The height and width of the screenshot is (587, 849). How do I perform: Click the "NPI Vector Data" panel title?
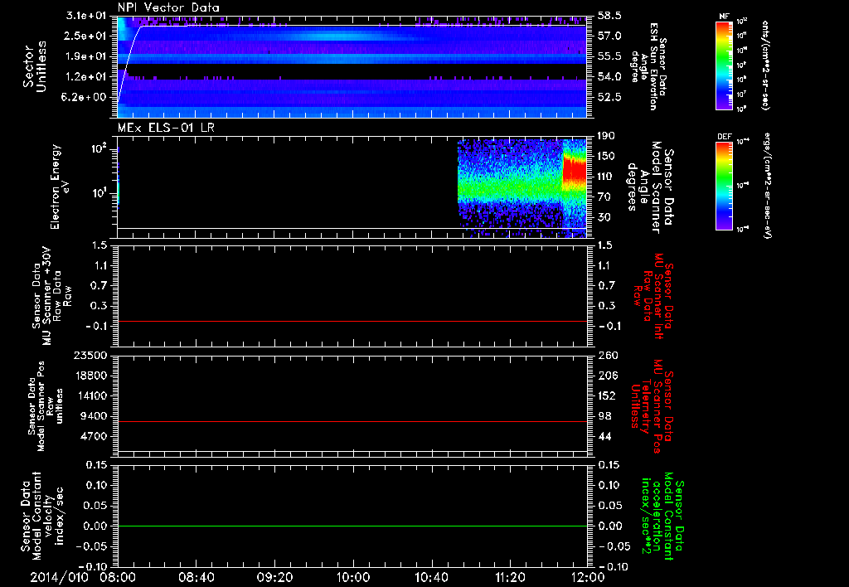coord(169,8)
